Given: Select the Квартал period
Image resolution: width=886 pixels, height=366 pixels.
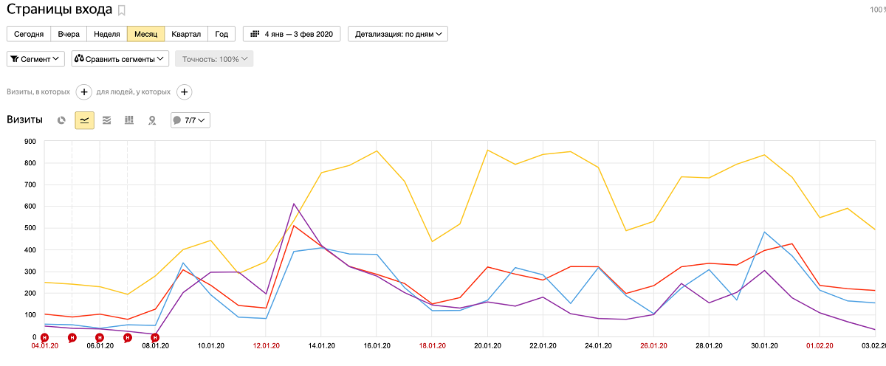Looking at the screenshot, I should tap(186, 34).
